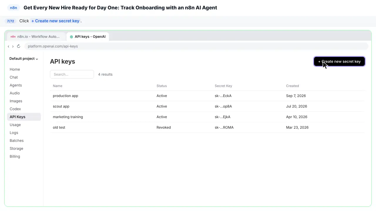This screenshot has height=211, width=376.
Task: Expand the Default project dropdown
Action: (24, 59)
